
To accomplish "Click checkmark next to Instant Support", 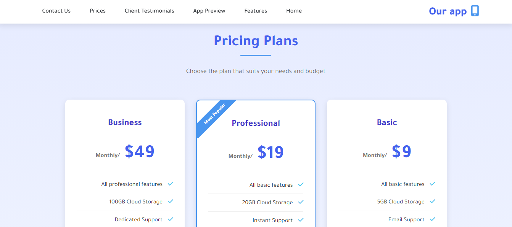I will coord(301,220).
